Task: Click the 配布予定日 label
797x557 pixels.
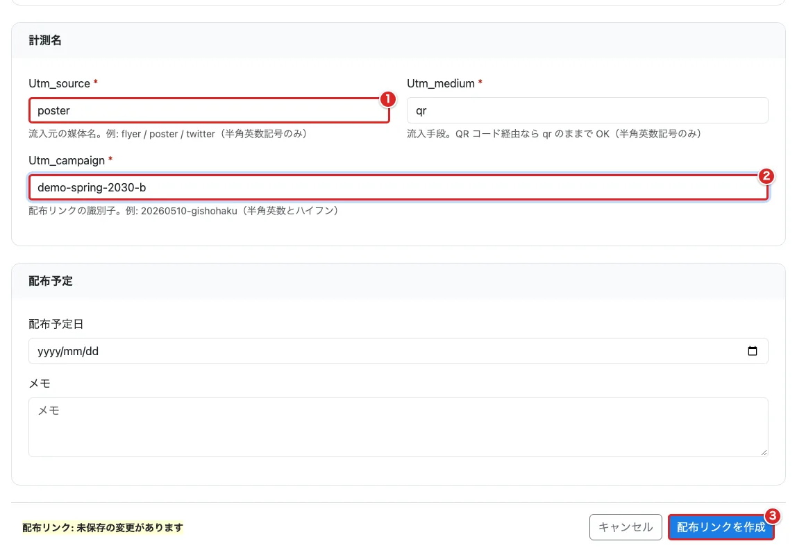Action: [x=56, y=324]
